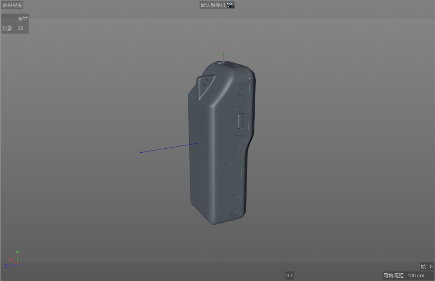
Task: Click the 透视视图 label to switch views
Action: click(13, 5)
